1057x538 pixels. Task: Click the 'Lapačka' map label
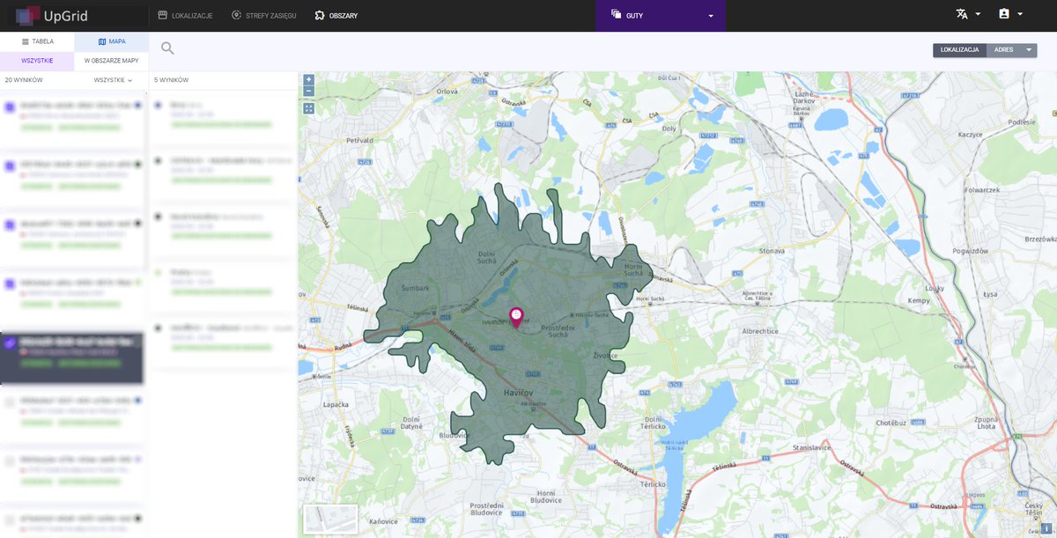pos(336,403)
